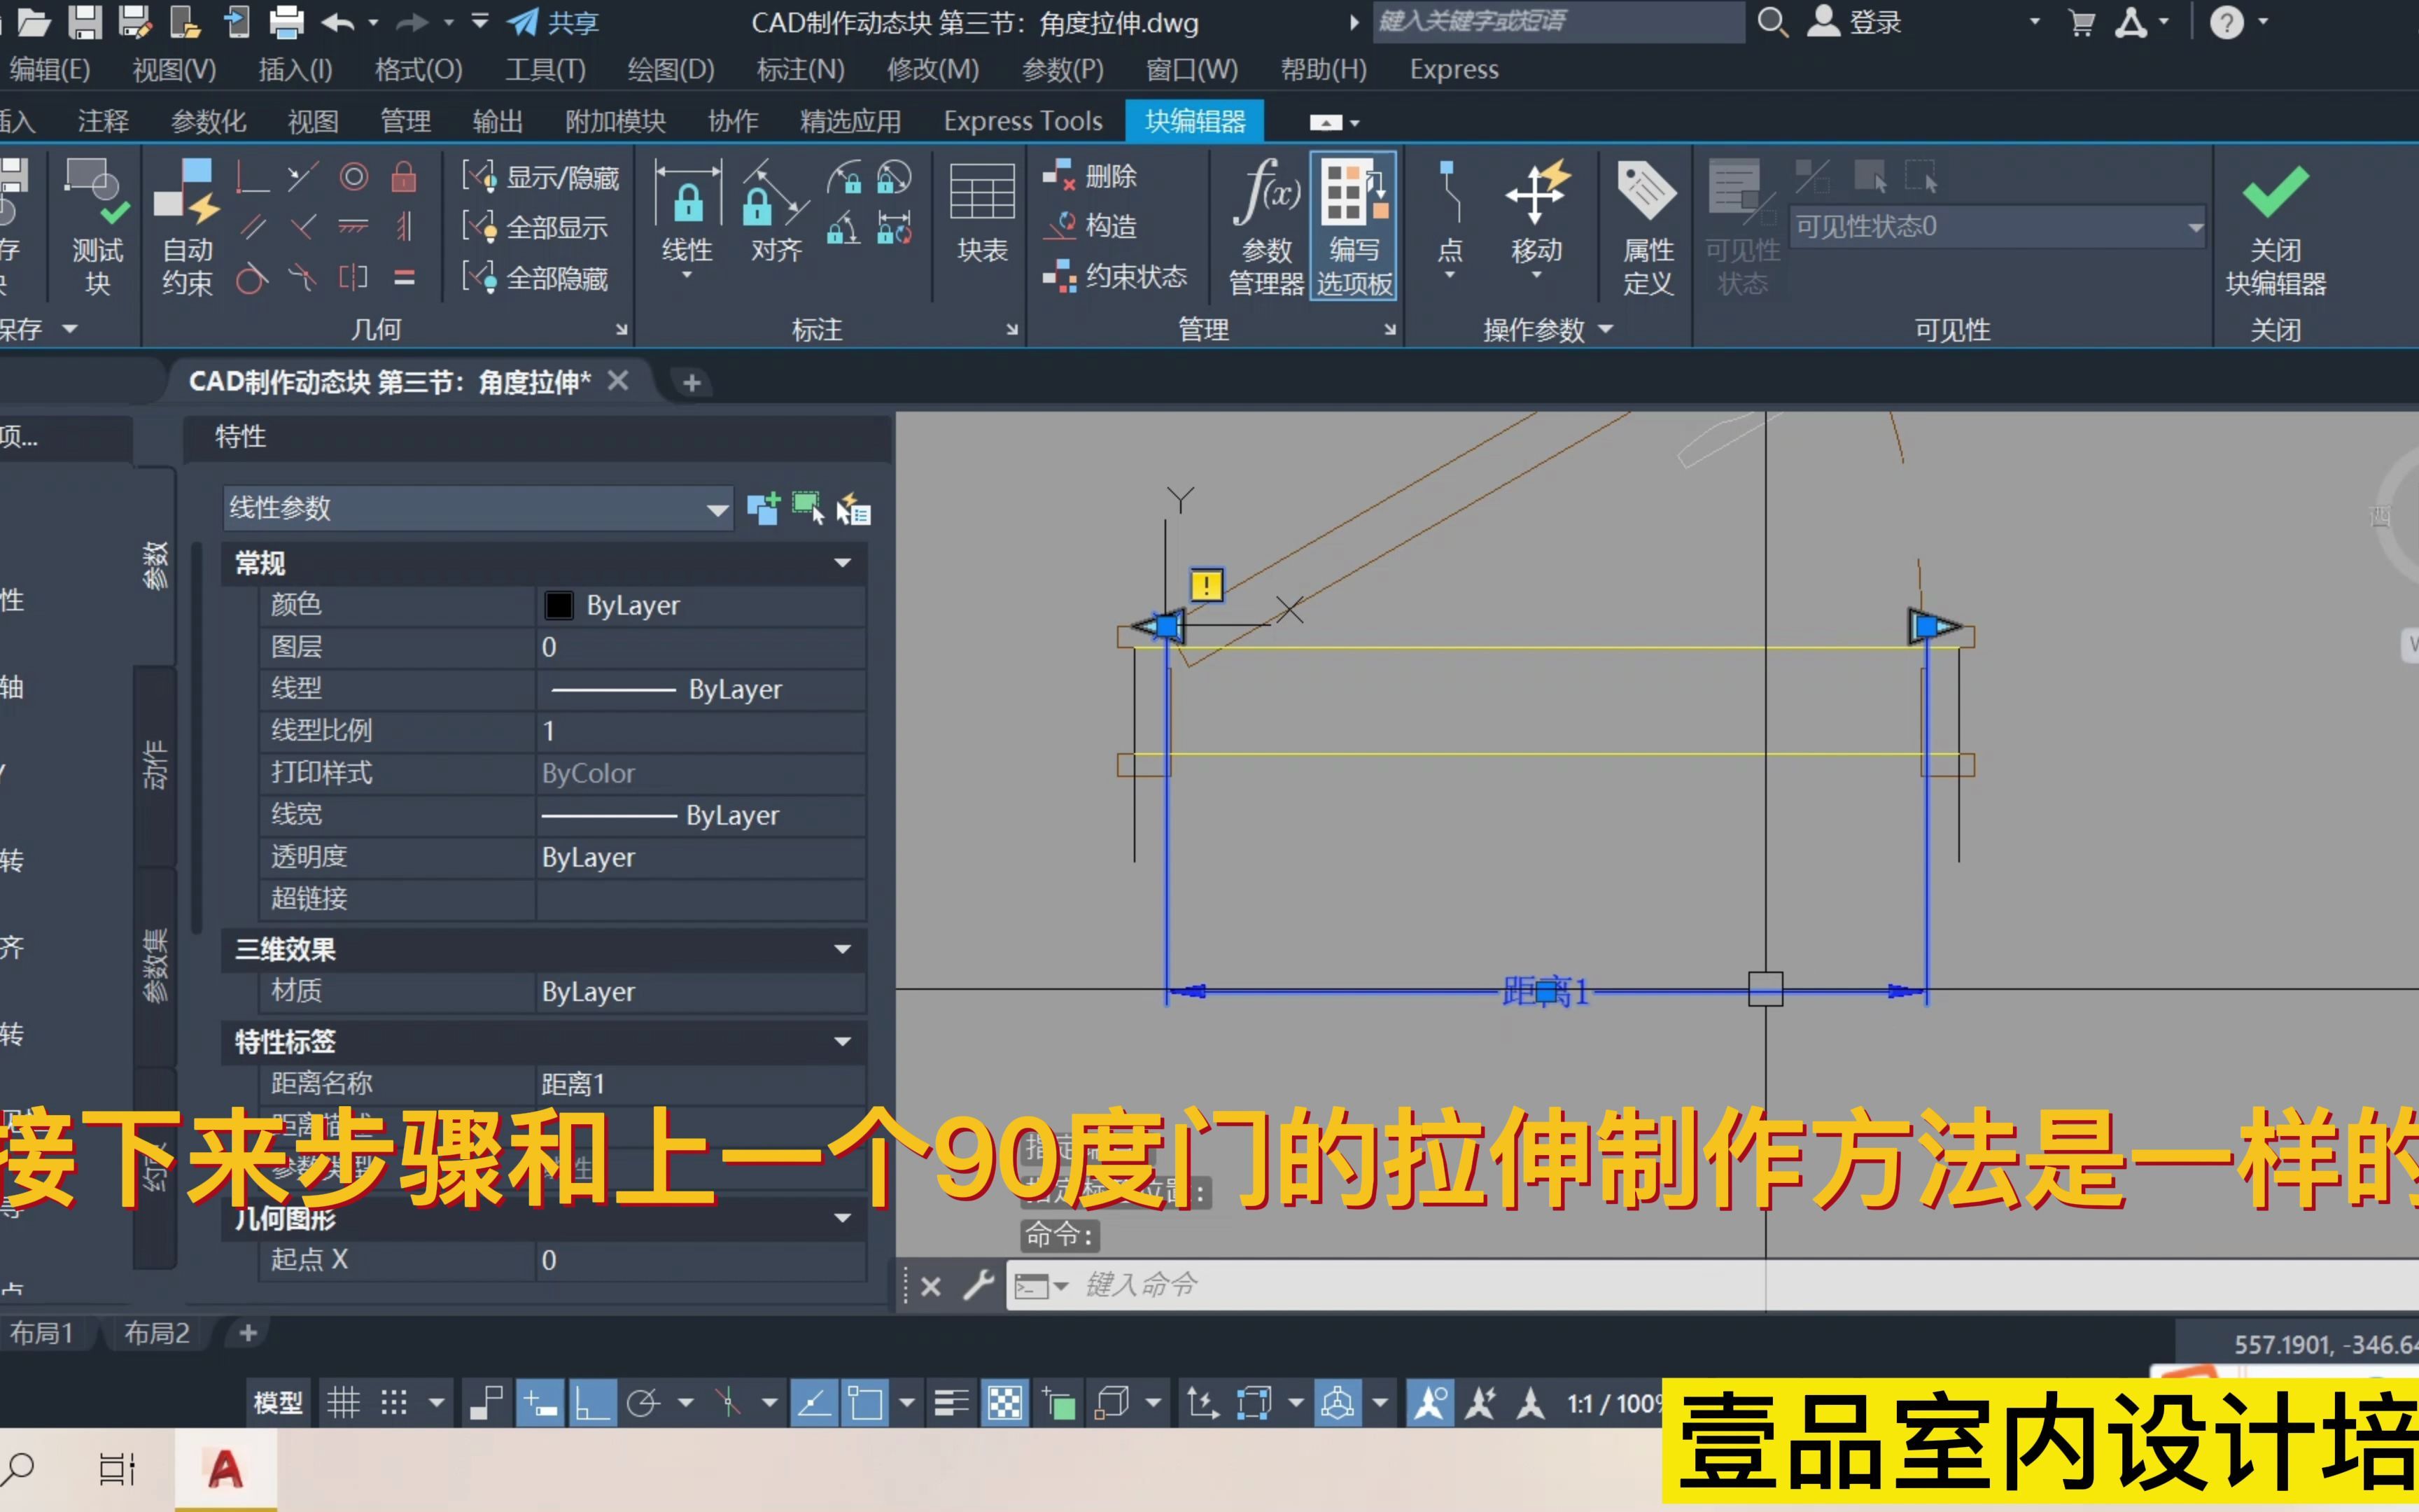The height and width of the screenshot is (1512, 2419).
Task: Collapse the 常规 properties section
Action: [x=841, y=563]
